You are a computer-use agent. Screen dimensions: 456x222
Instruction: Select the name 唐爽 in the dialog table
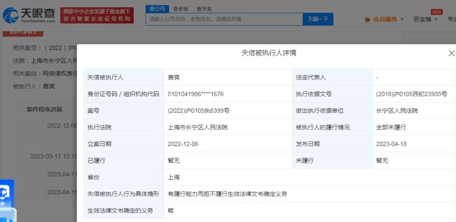[174, 77]
